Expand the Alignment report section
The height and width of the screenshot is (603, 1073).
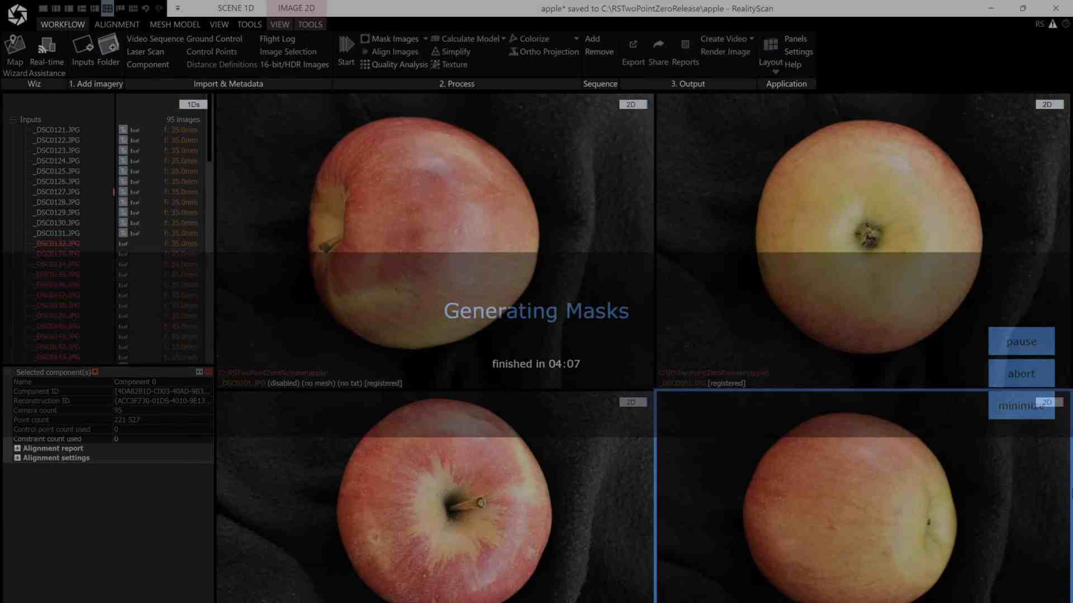pyautogui.click(x=17, y=448)
